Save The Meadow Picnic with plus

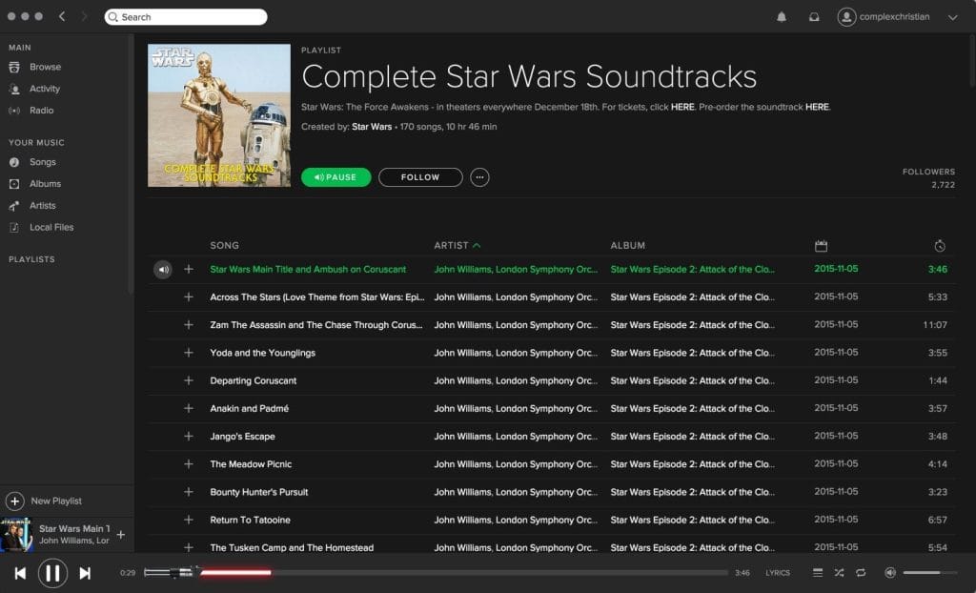189,464
